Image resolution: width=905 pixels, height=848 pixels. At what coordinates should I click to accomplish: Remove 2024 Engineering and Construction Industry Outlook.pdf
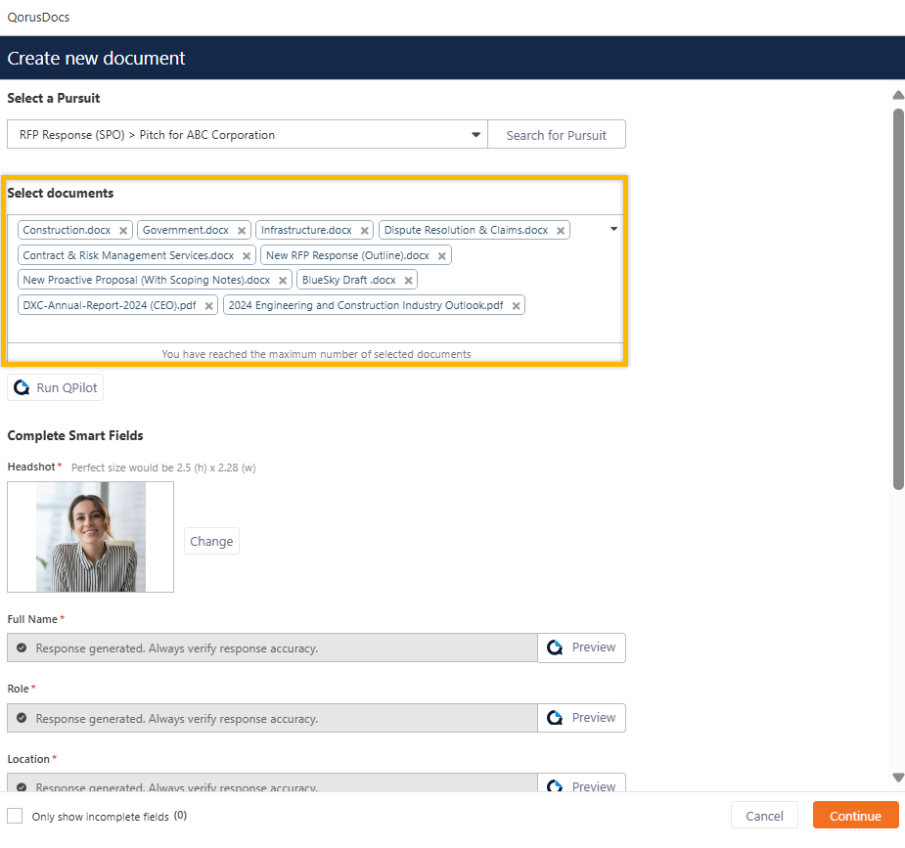point(516,306)
